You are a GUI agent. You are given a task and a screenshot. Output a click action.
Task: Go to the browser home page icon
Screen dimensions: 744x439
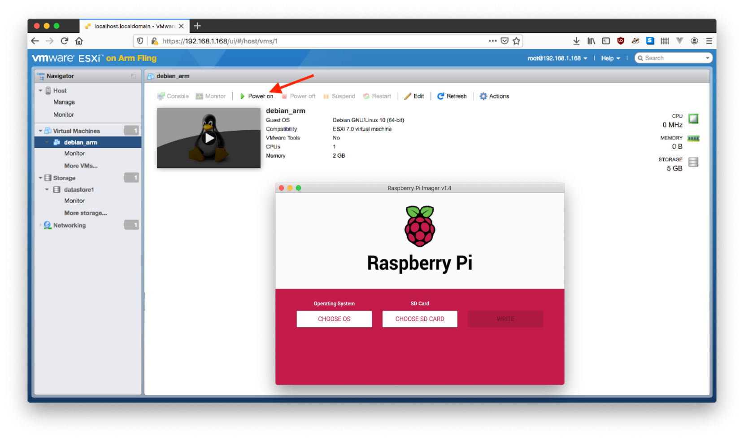click(79, 41)
